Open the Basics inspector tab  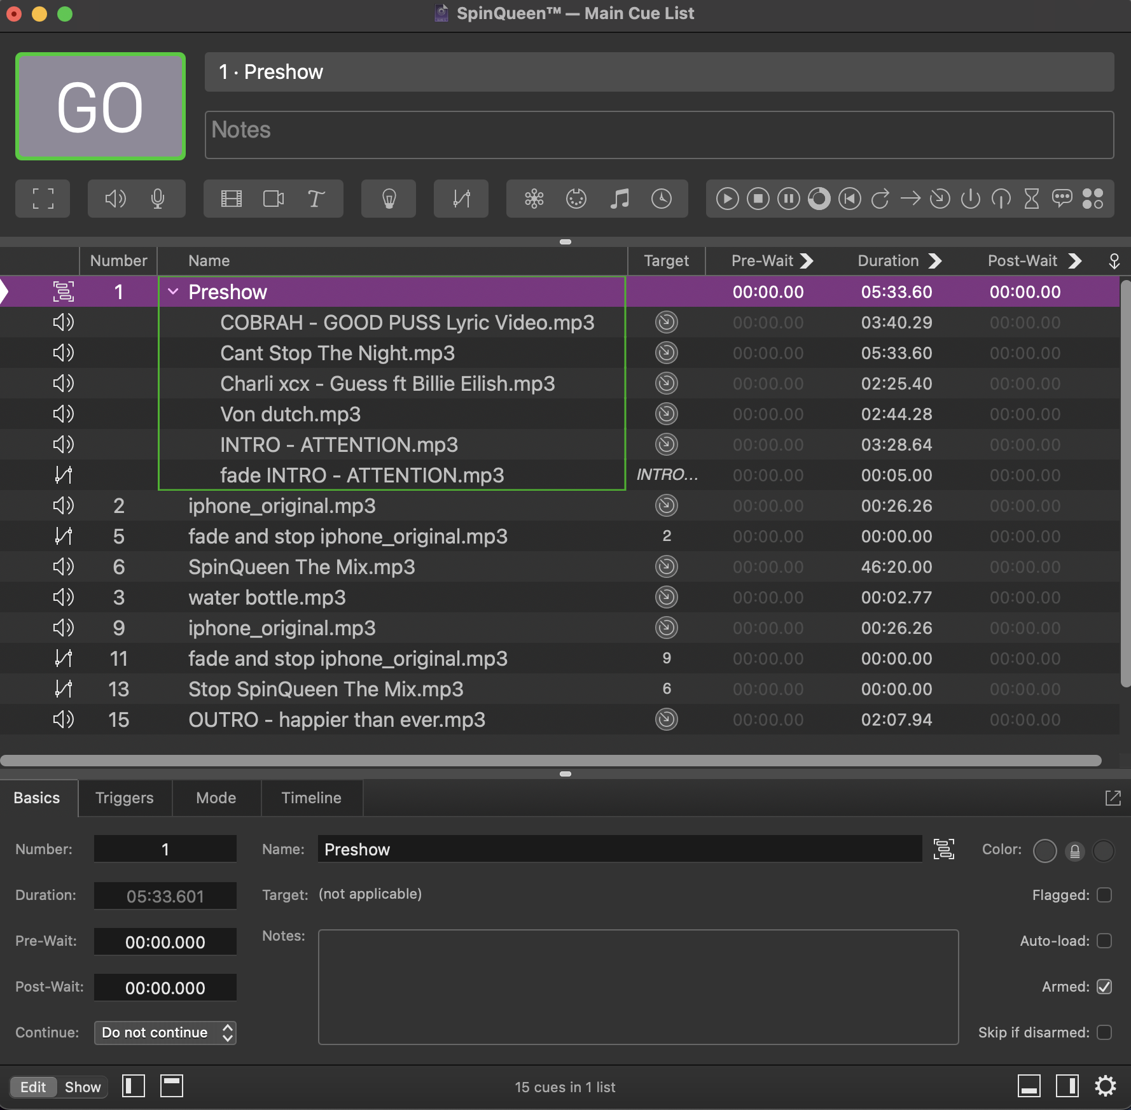[x=37, y=798]
